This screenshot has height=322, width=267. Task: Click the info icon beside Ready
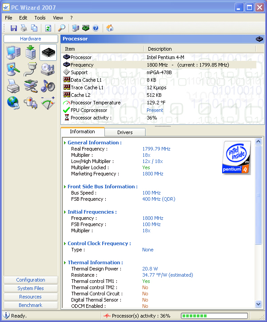tap(6, 315)
